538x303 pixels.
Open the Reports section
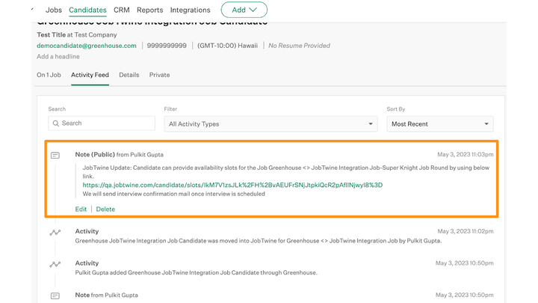click(x=150, y=10)
